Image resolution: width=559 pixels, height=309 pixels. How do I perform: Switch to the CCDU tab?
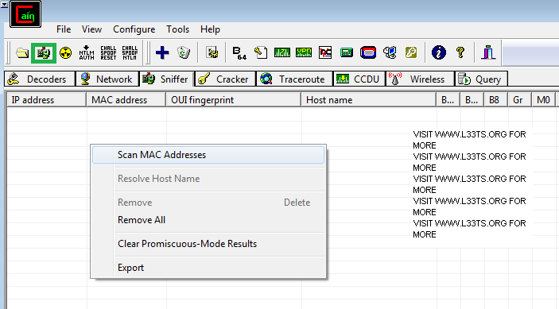click(x=359, y=79)
